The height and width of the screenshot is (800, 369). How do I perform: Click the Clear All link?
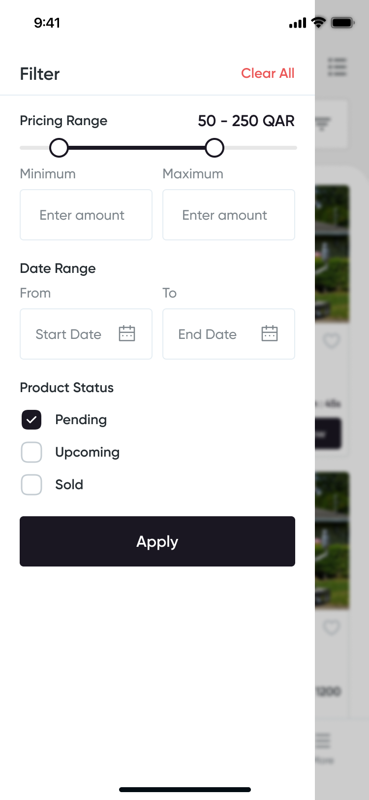268,73
